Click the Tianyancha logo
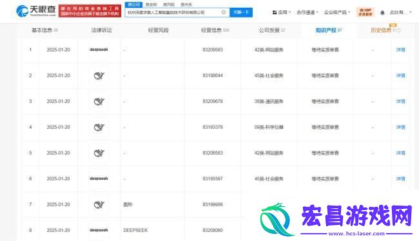The image size is (419, 241). (36, 11)
